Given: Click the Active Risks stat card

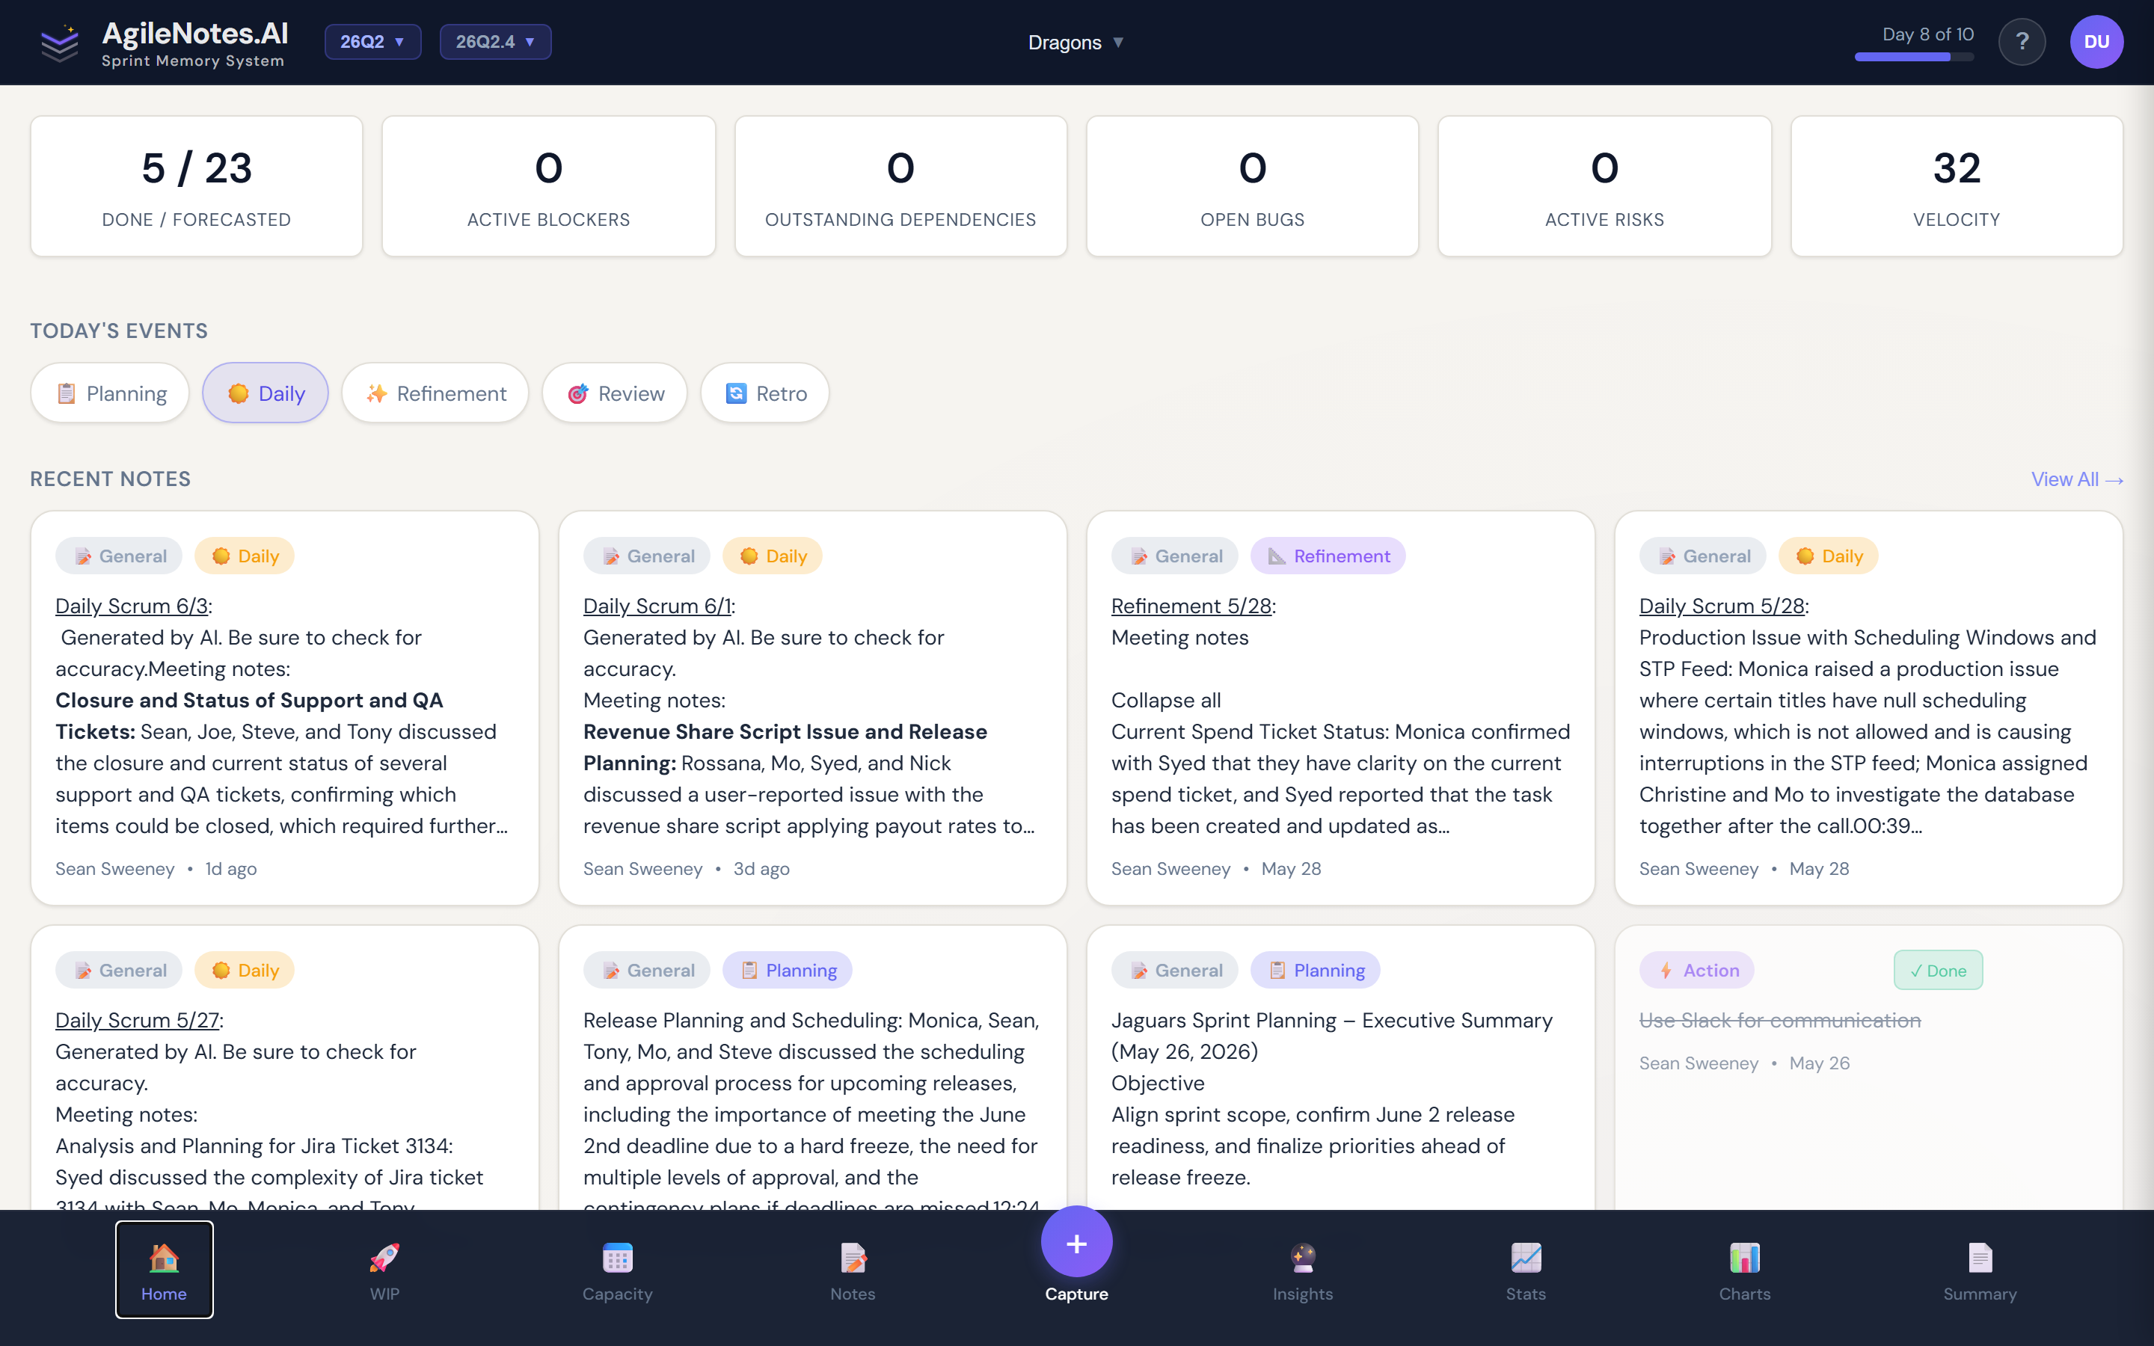Looking at the screenshot, I should pos(1604,186).
